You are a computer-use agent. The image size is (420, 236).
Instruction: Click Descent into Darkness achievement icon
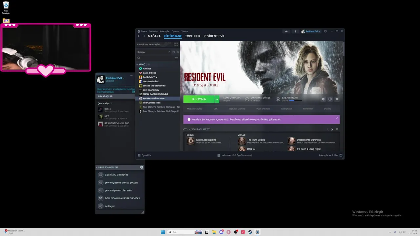[292, 141]
